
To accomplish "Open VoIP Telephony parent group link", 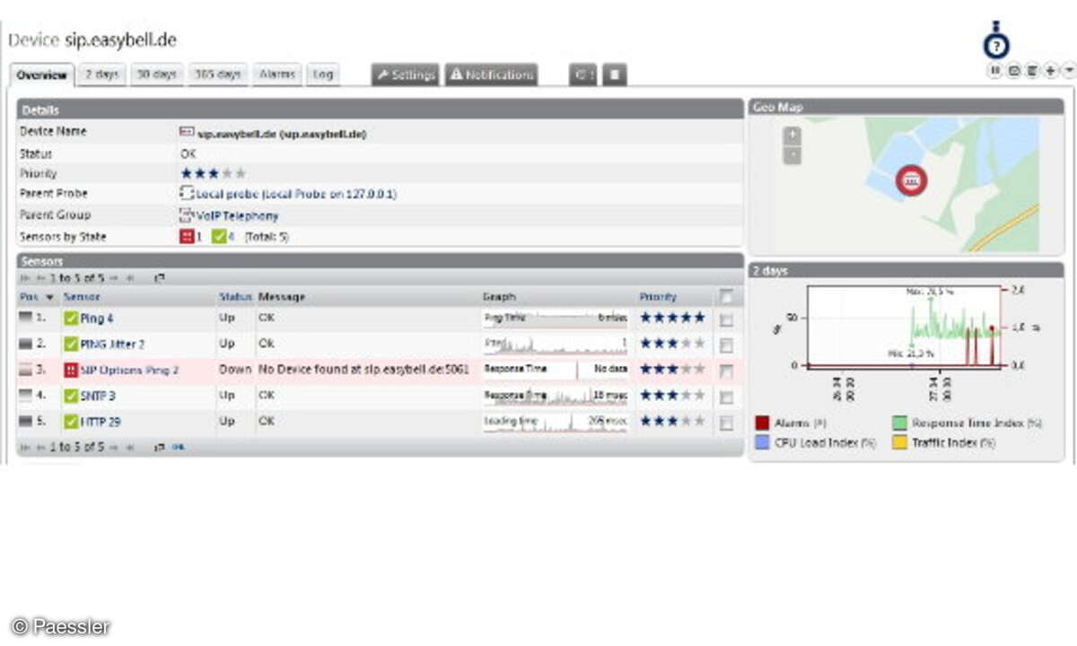I will 238,215.
